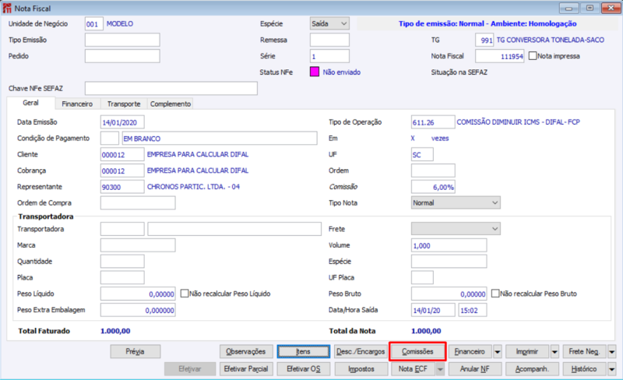Image resolution: width=623 pixels, height=380 pixels.
Task: Click the Transportadora code field
Action: click(122, 229)
